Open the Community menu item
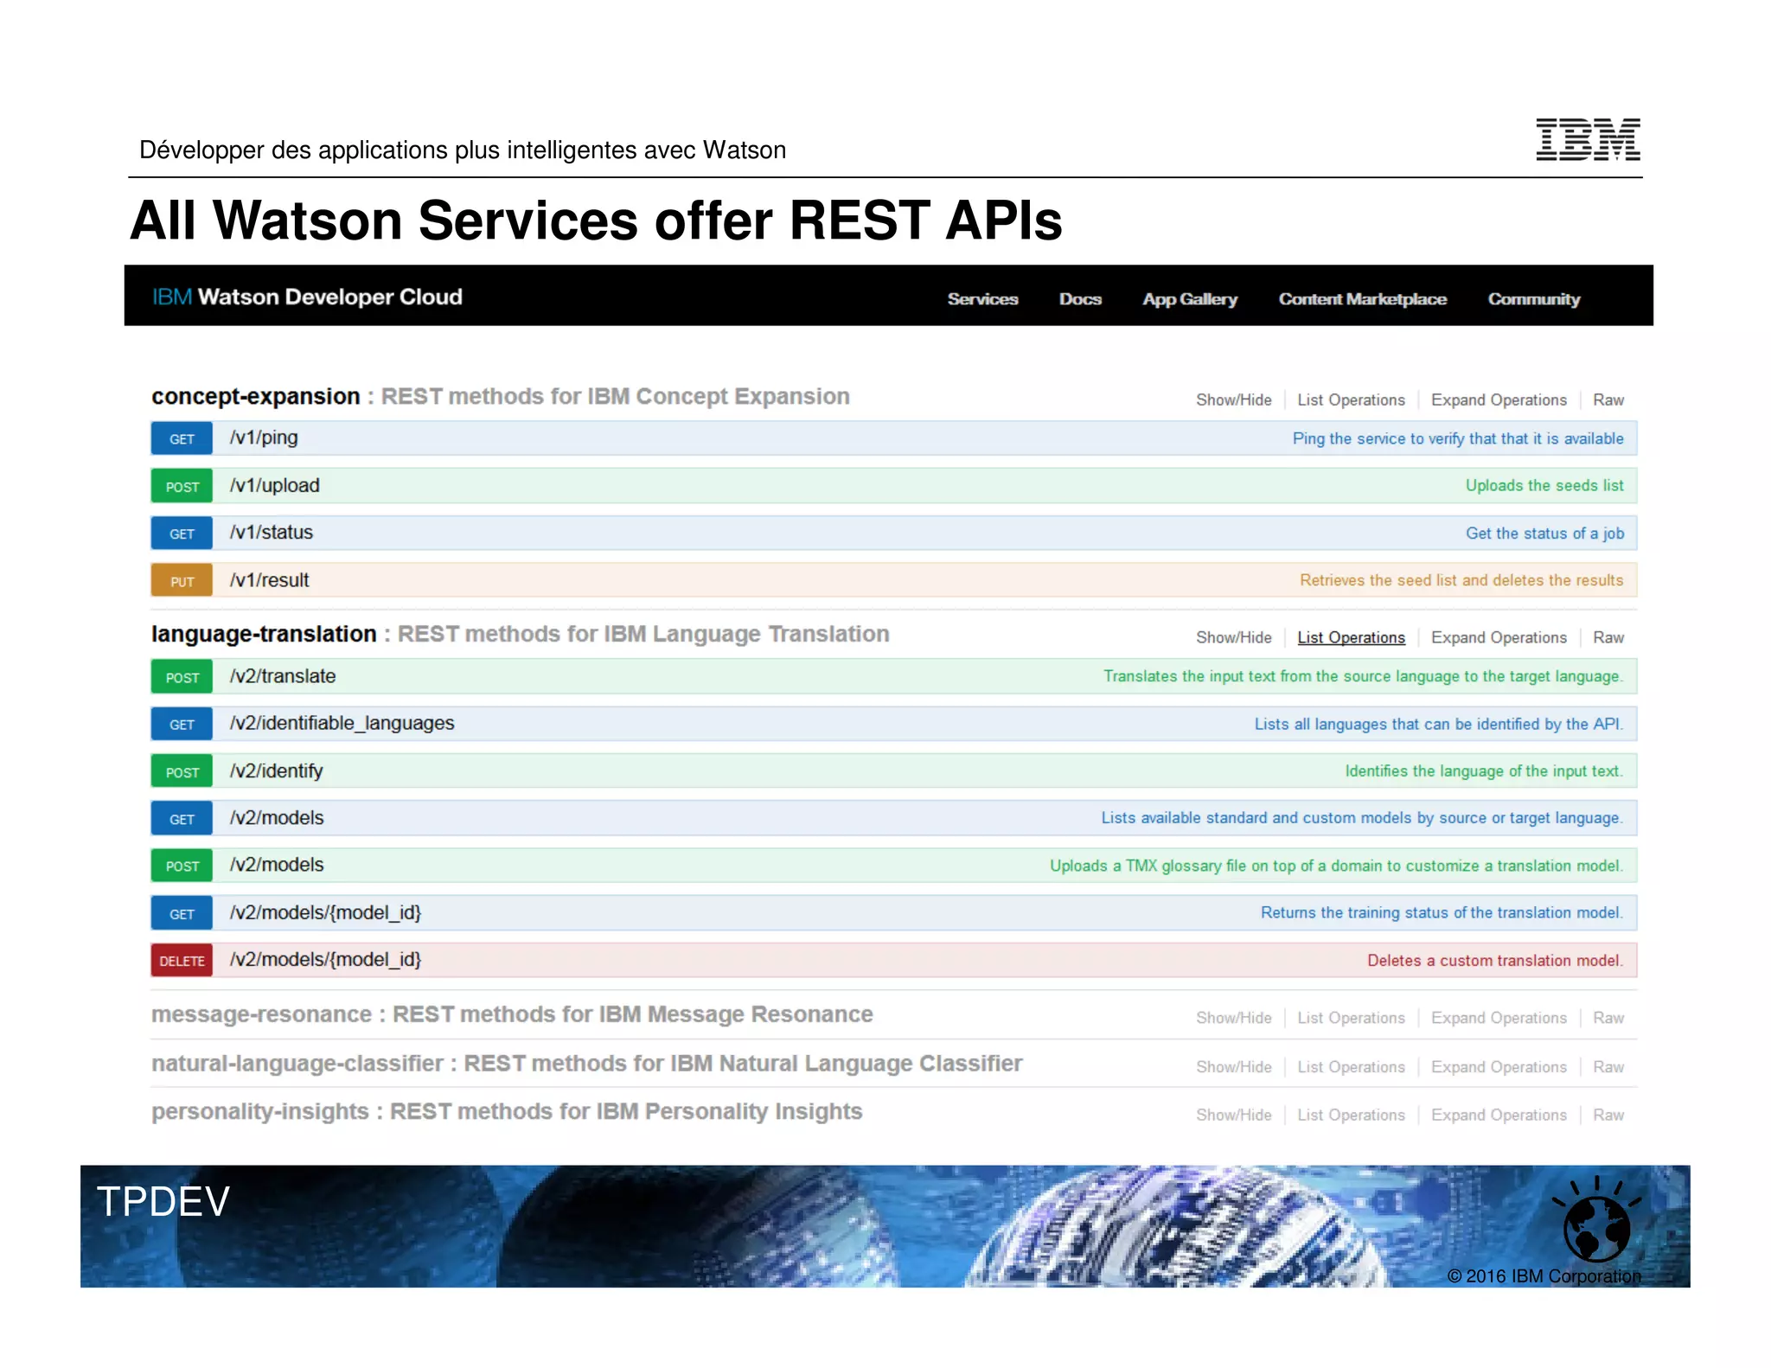 1533,299
